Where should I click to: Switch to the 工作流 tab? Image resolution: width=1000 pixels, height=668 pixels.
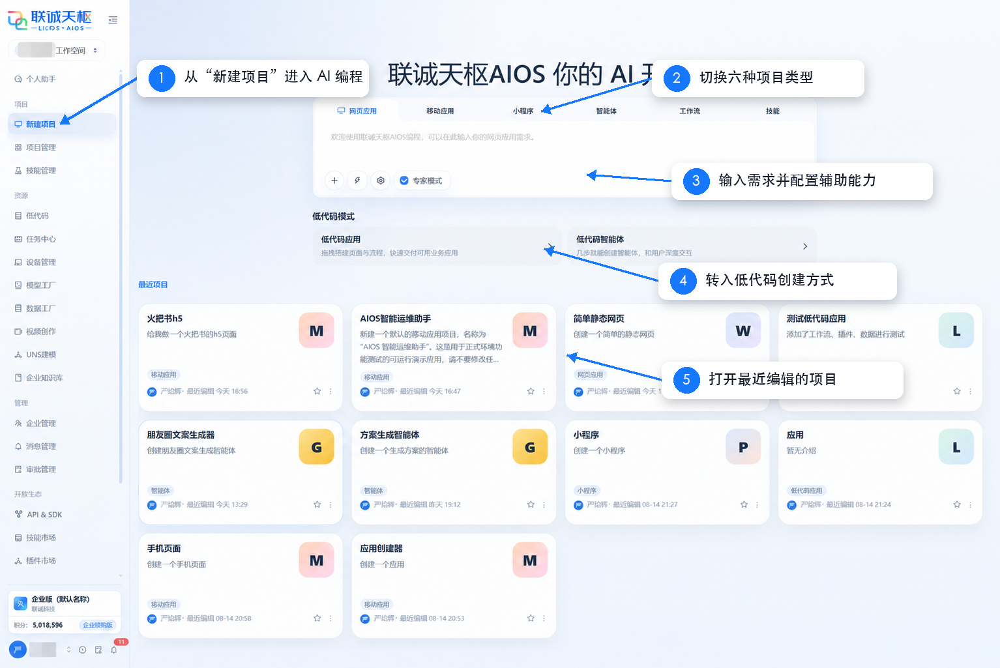690,111
